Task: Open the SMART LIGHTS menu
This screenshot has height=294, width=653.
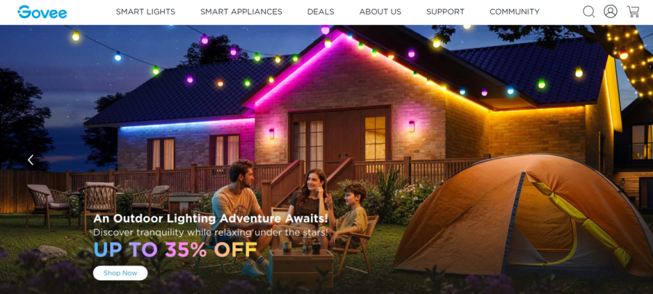Action: coord(145,12)
